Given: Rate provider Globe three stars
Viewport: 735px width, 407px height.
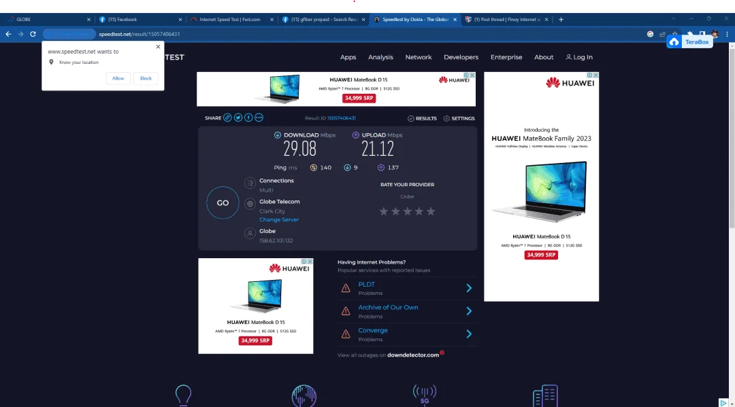Looking at the screenshot, I should (408, 211).
